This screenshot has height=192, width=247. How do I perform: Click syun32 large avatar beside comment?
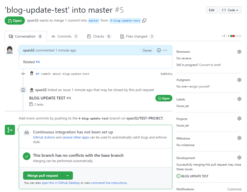10,50
